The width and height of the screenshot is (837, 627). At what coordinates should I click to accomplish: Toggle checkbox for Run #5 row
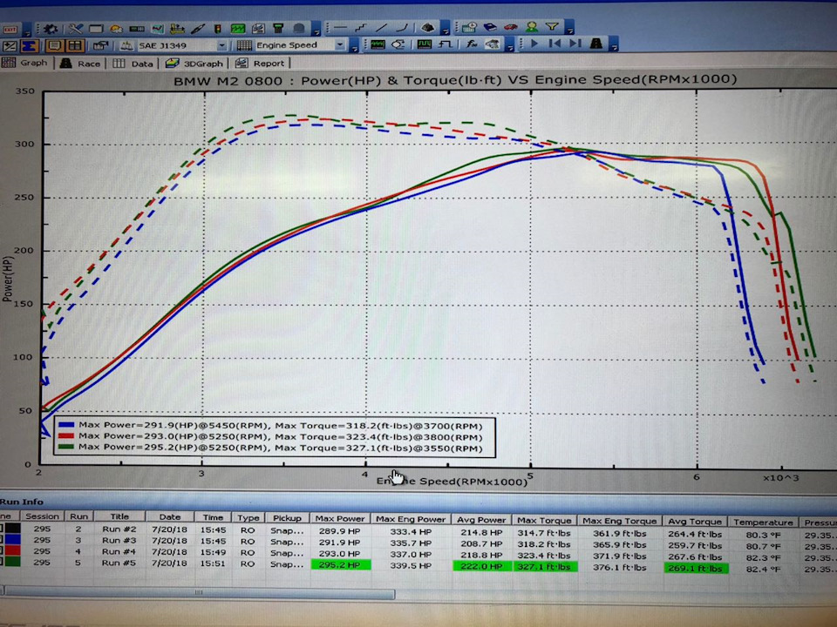[x=2, y=562]
